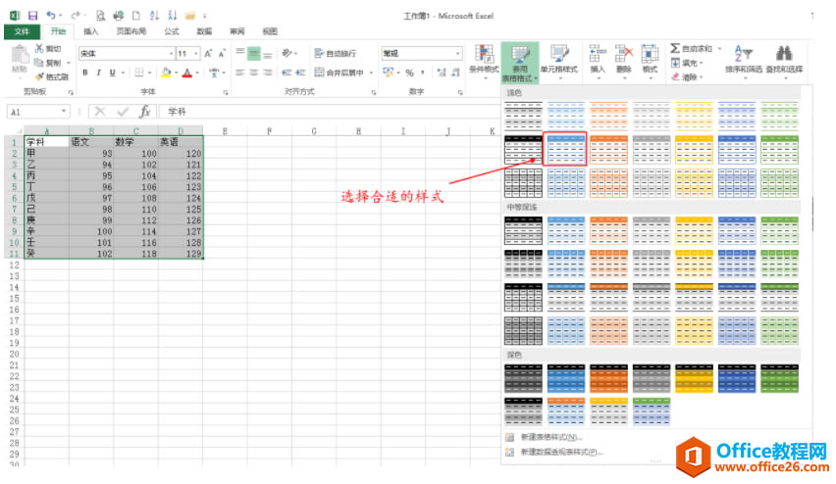Click the Undo arrow icon

pyautogui.click(x=51, y=16)
